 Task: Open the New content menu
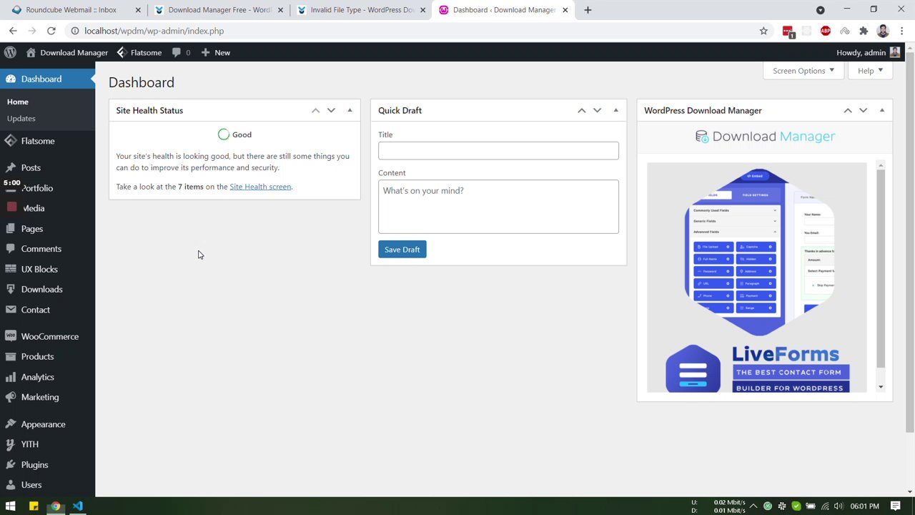[216, 52]
